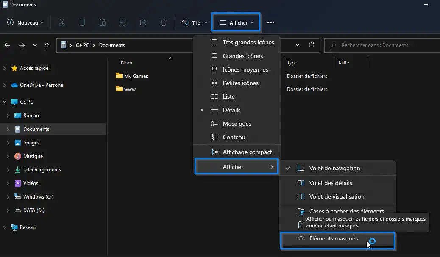Click the Rechercher dans Documents field
The image size is (440, 257).
pos(382,45)
